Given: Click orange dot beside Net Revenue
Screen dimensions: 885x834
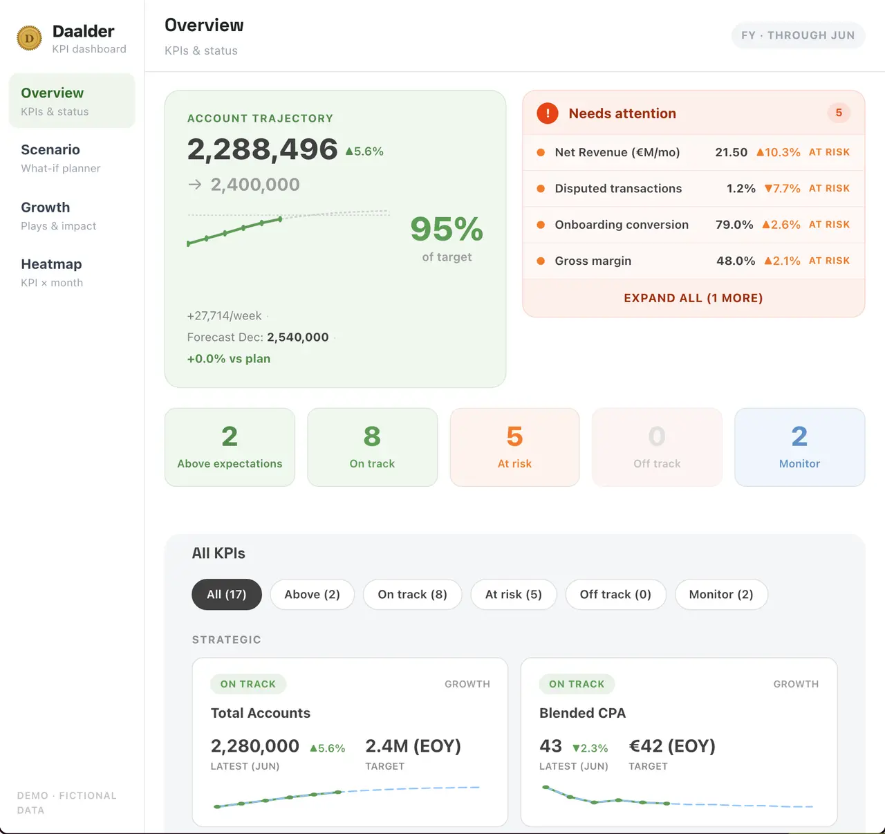Looking at the screenshot, I should point(541,152).
